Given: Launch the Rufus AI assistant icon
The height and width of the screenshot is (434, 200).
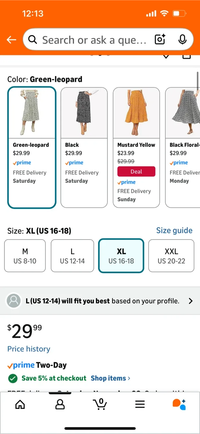Looking at the screenshot, I should (x=180, y=404).
